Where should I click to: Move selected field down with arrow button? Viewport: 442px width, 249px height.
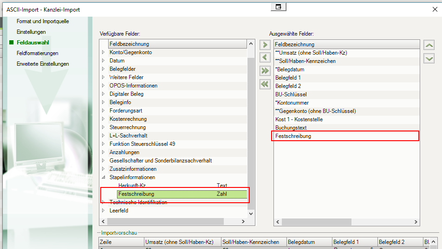429,58
